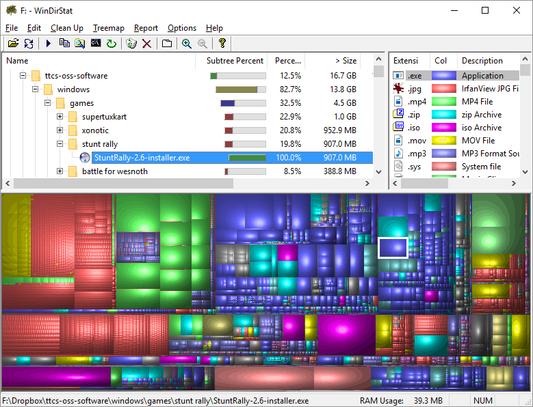The height and width of the screenshot is (407, 533).
Task: Click the Delete to Recycle Bin icon
Action: point(132,44)
